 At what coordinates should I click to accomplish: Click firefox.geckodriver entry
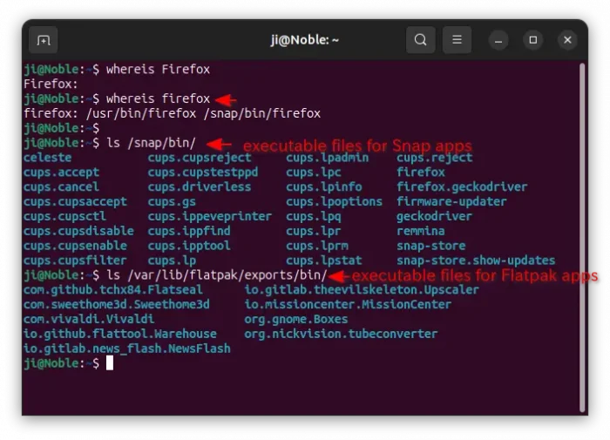462,187
